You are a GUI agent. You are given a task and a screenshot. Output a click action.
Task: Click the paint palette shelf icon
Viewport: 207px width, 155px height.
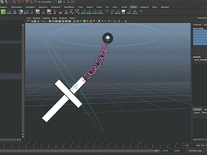point(60,12)
